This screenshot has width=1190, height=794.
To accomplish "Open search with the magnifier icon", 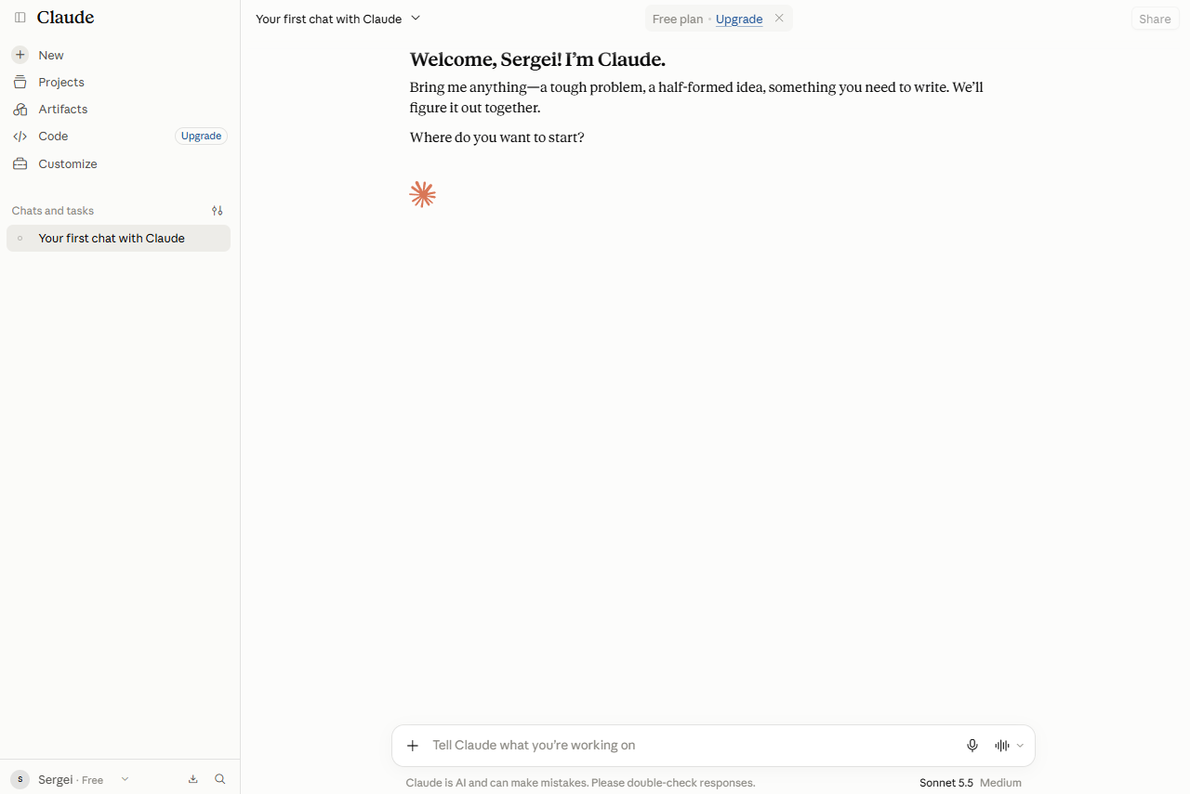I will click(220, 779).
